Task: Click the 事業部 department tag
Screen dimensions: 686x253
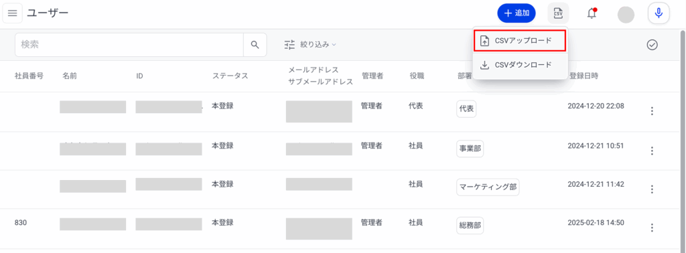Action: [x=470, y=149]
